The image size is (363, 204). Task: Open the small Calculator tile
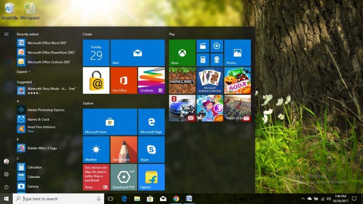point(203,60)
